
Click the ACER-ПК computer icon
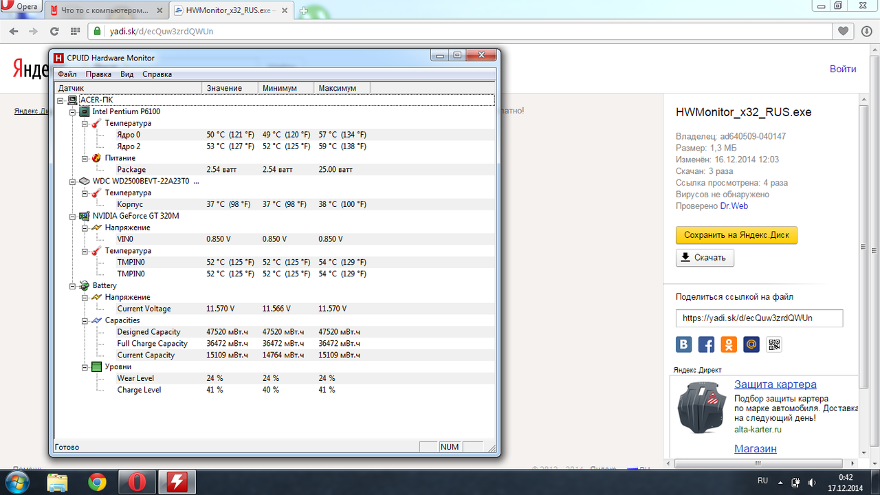pyautogui.click(x=72, y=100)
